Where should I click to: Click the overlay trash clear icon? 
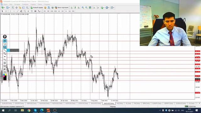[x=5, y=63]
